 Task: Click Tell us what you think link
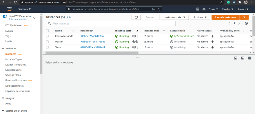tap(18, 19)
